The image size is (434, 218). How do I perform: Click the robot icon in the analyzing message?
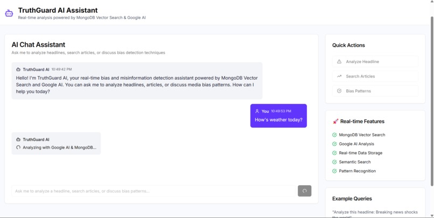pyautogui.click(x=18, y=140)
